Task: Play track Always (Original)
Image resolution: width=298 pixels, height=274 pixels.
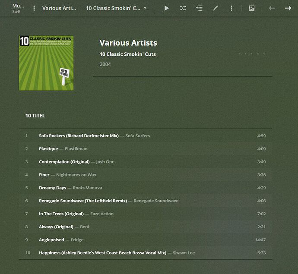Action: pyautogui.click(x=56, y=227)
